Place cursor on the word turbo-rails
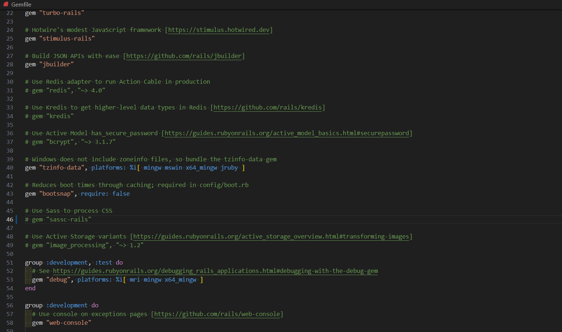The image size is (562, 332). tap(62, 13)
